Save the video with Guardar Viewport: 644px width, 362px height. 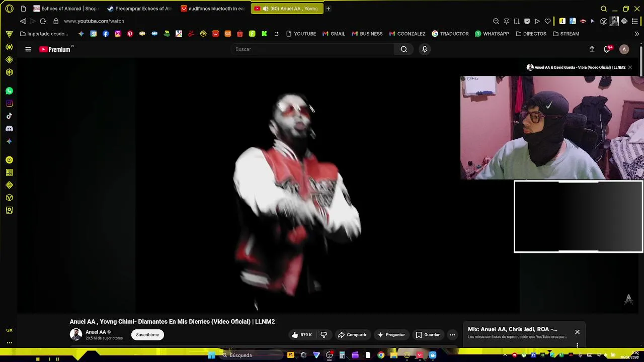[428, 335]
